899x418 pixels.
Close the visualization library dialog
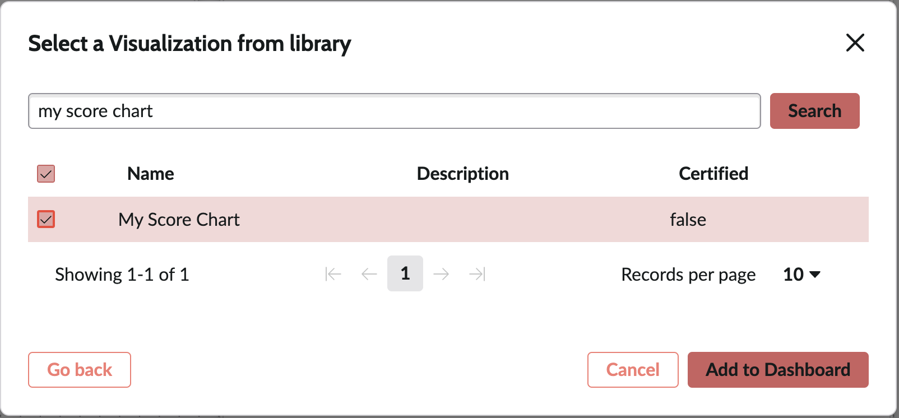[855, 43]
